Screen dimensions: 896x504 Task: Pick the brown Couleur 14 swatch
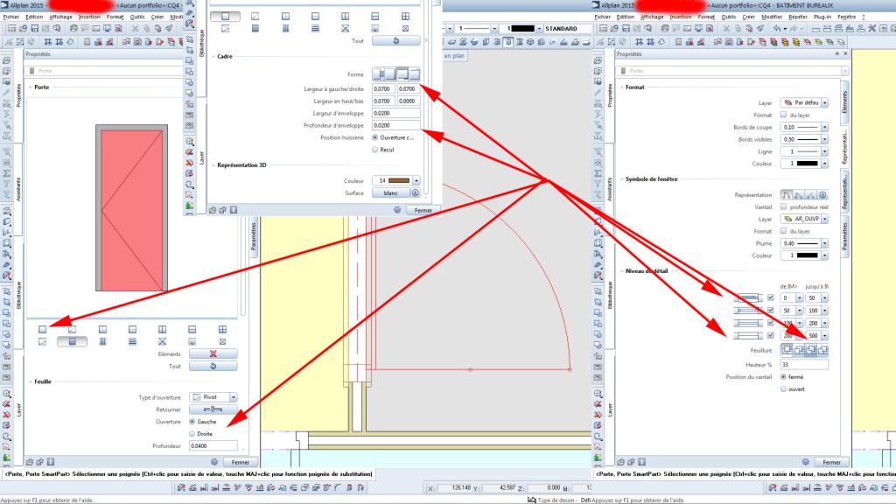pyautogui.click(x=399, y=180)
